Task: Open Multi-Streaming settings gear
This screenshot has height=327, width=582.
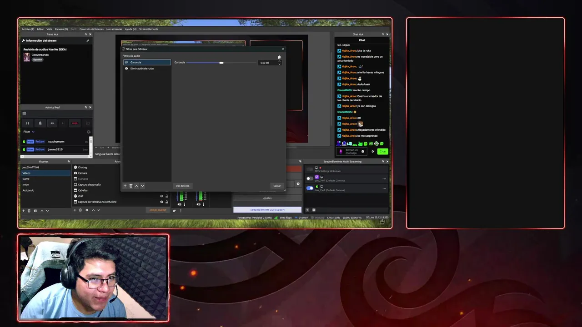Action: 314,210
